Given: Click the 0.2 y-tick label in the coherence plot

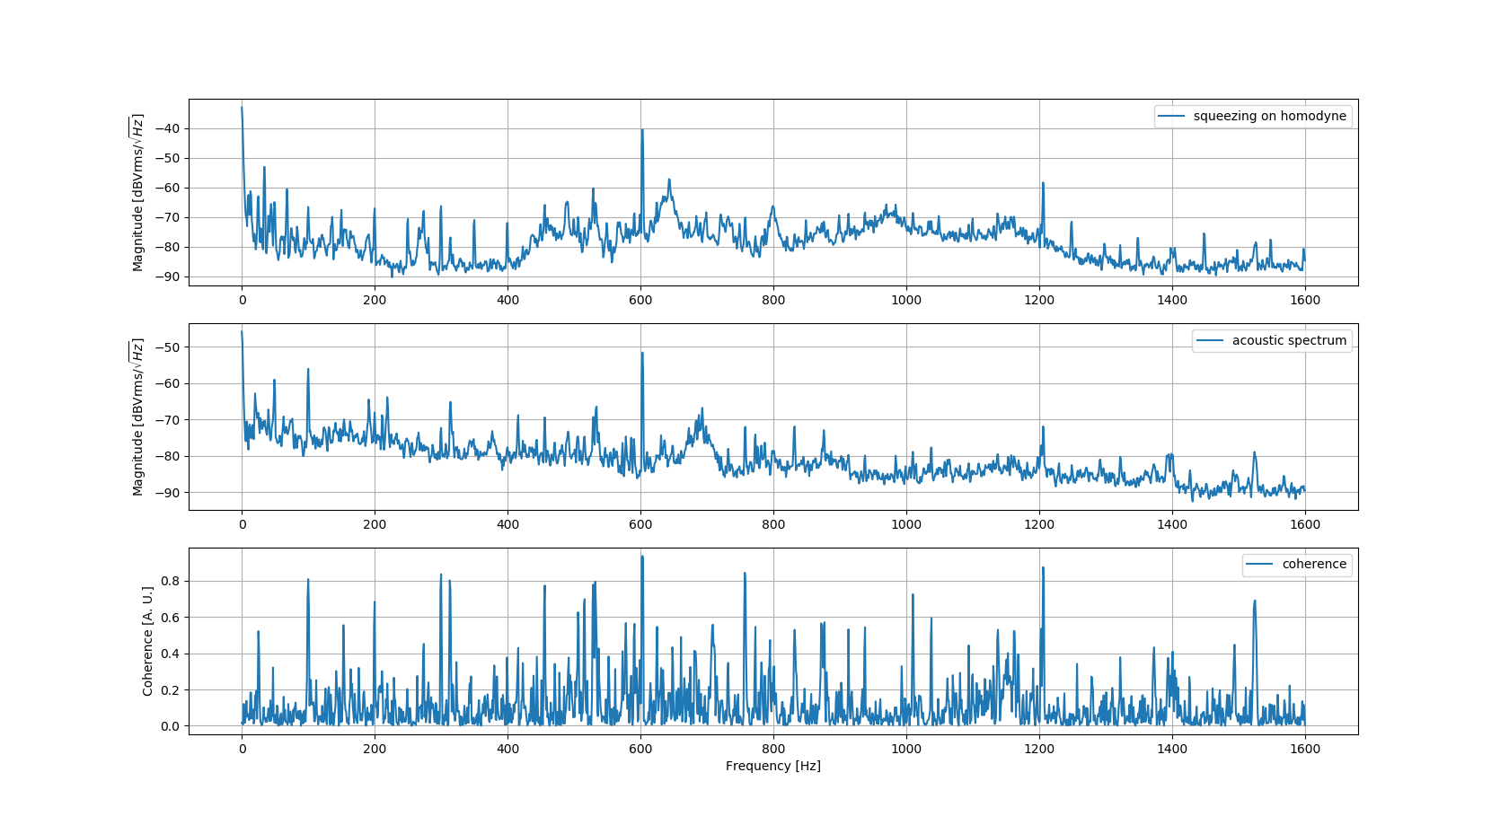Looking at the screenshot, I should point(171,690).
